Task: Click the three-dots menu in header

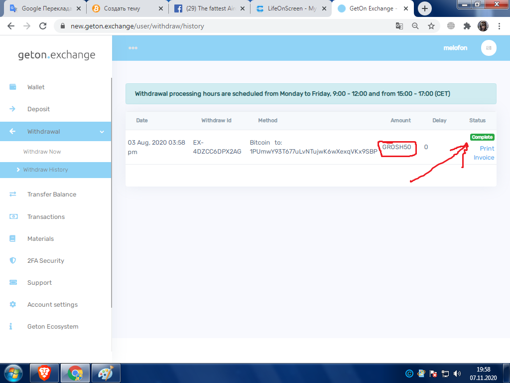Action: pyautogui.click(x=132, y=48)
